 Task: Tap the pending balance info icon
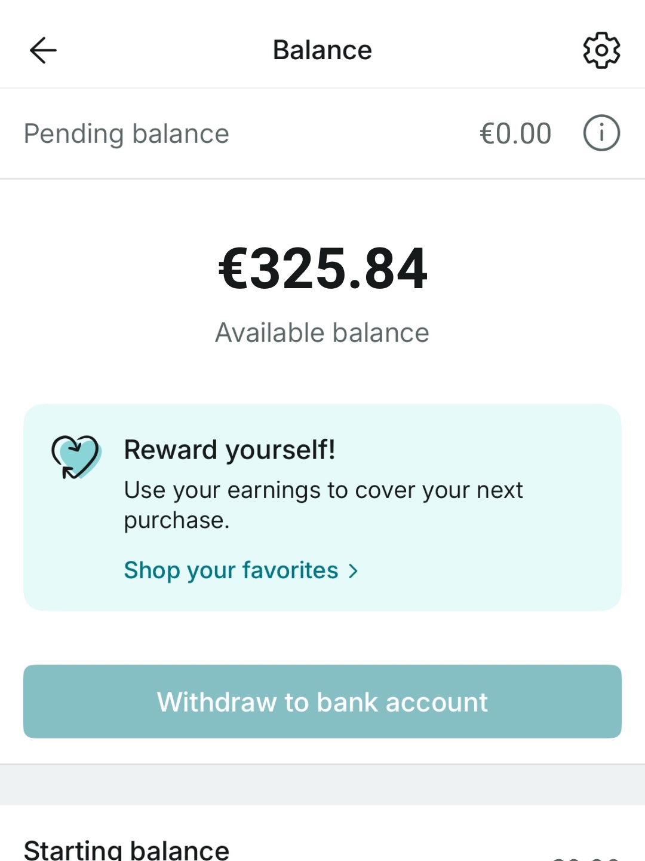pyautogui.click(x=601, y=133)
